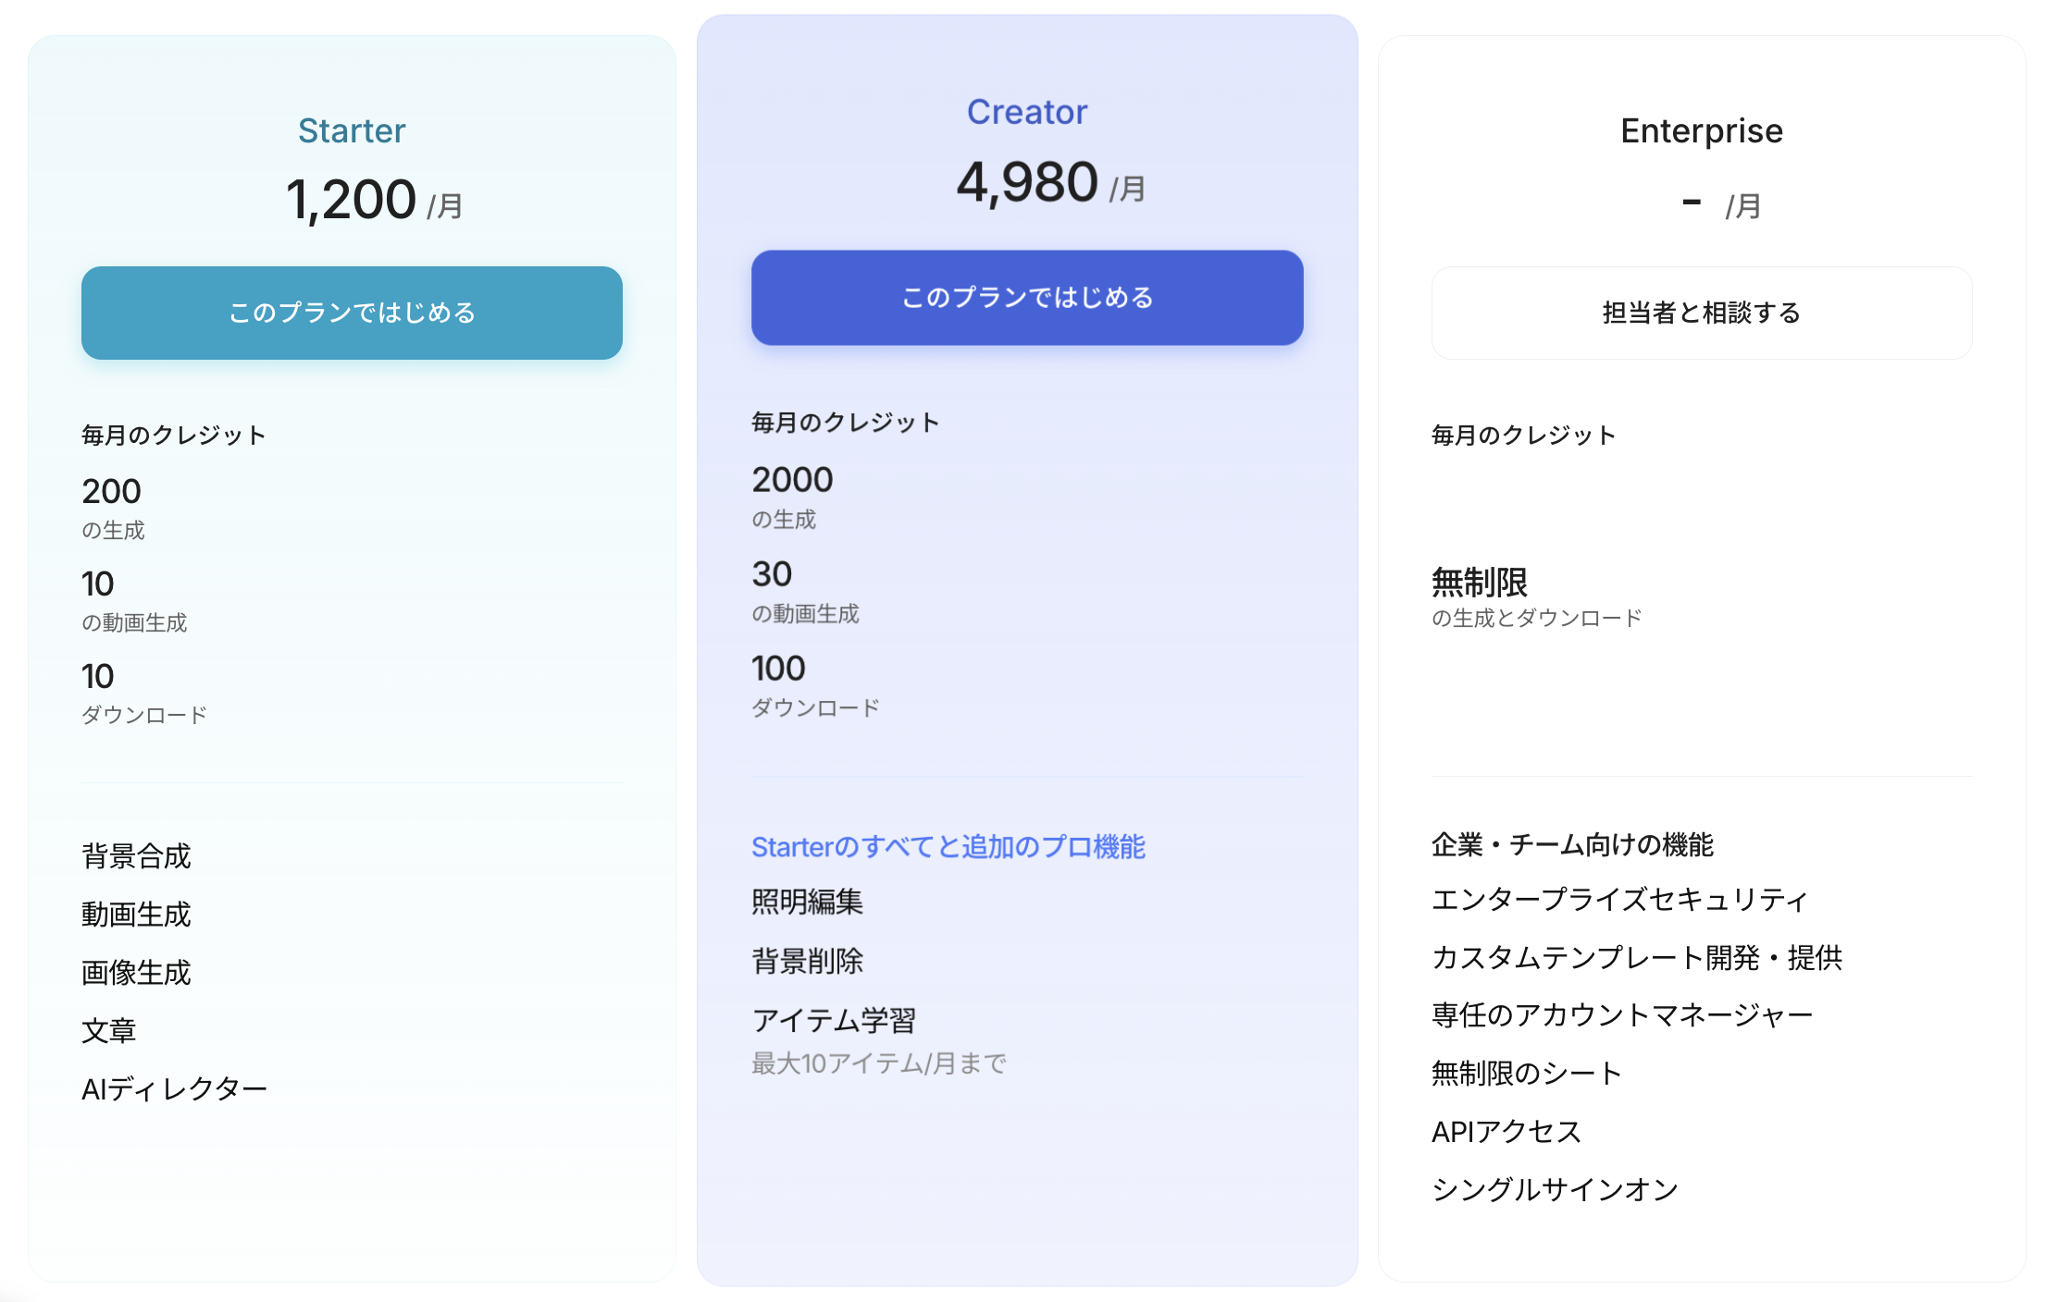The image size is (2058, 1302).
Task: Click the 1,200 monthly price in Starter
Action: pos(351,200)
